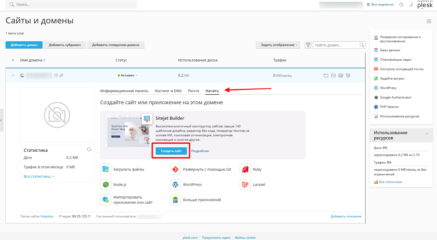The width and height of the screenshot is (437, 240).
Task: Click the Laravel logo icon
Action: click(x=245, y=185)
